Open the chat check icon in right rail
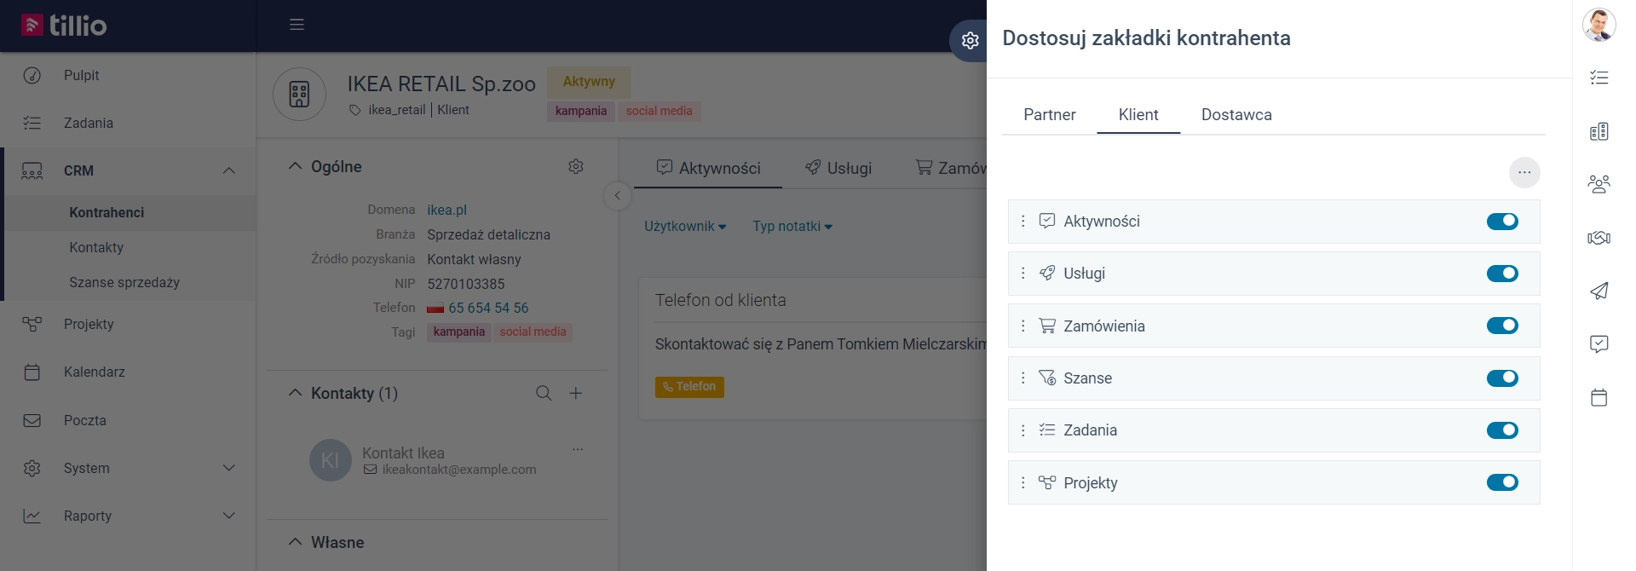 tap(1599, 343)
